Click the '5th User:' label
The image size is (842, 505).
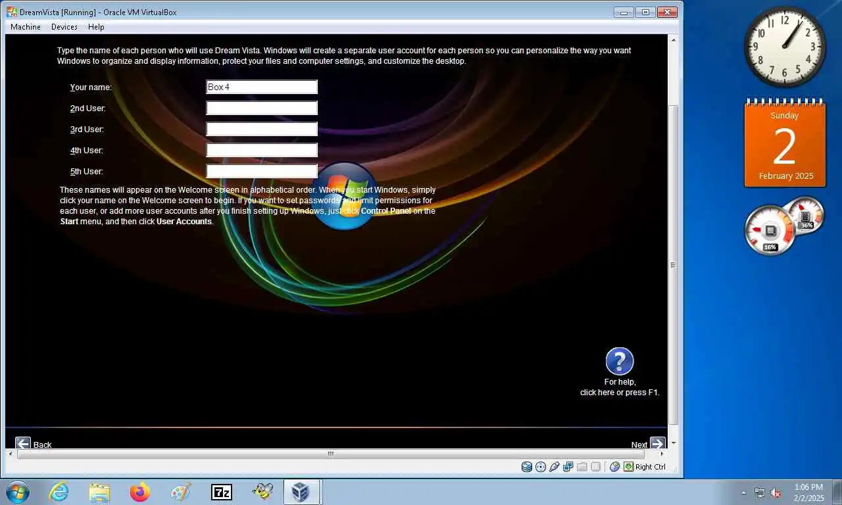(x=87, y=172)
